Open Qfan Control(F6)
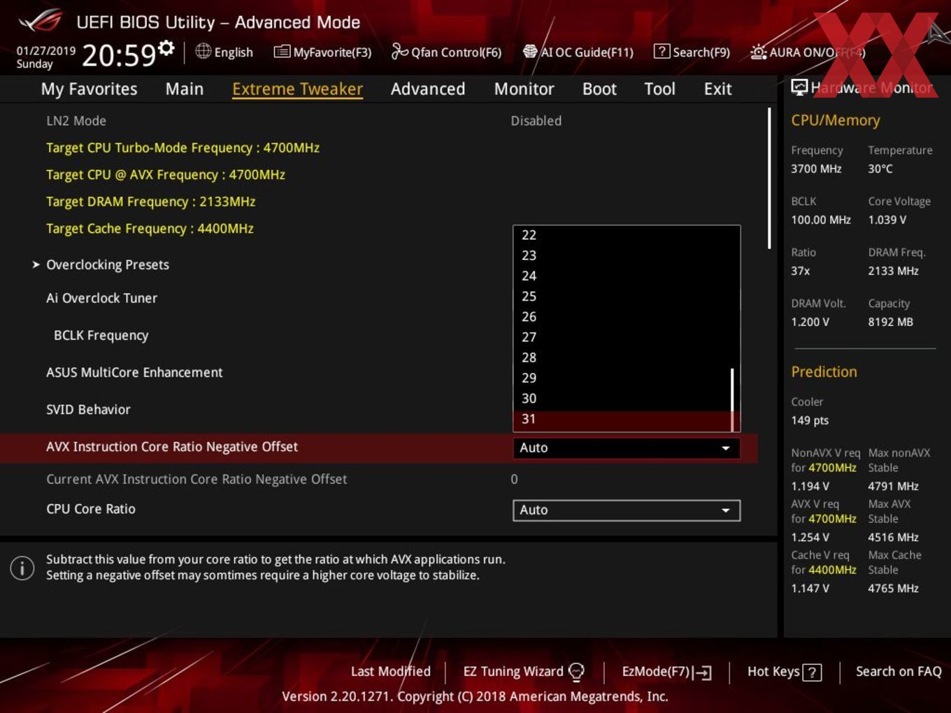Viewport: 951px width, 713px height. pyautogui.click(x=446, y=52)
